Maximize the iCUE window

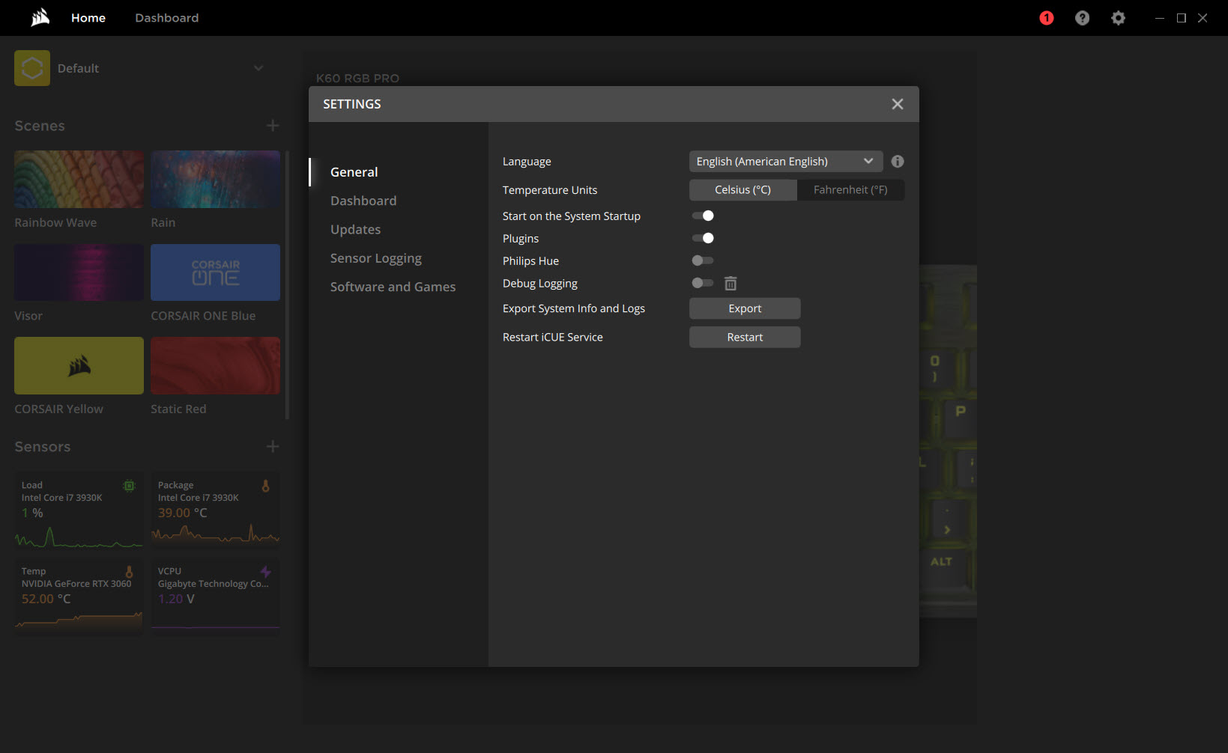coord(1182,18)
